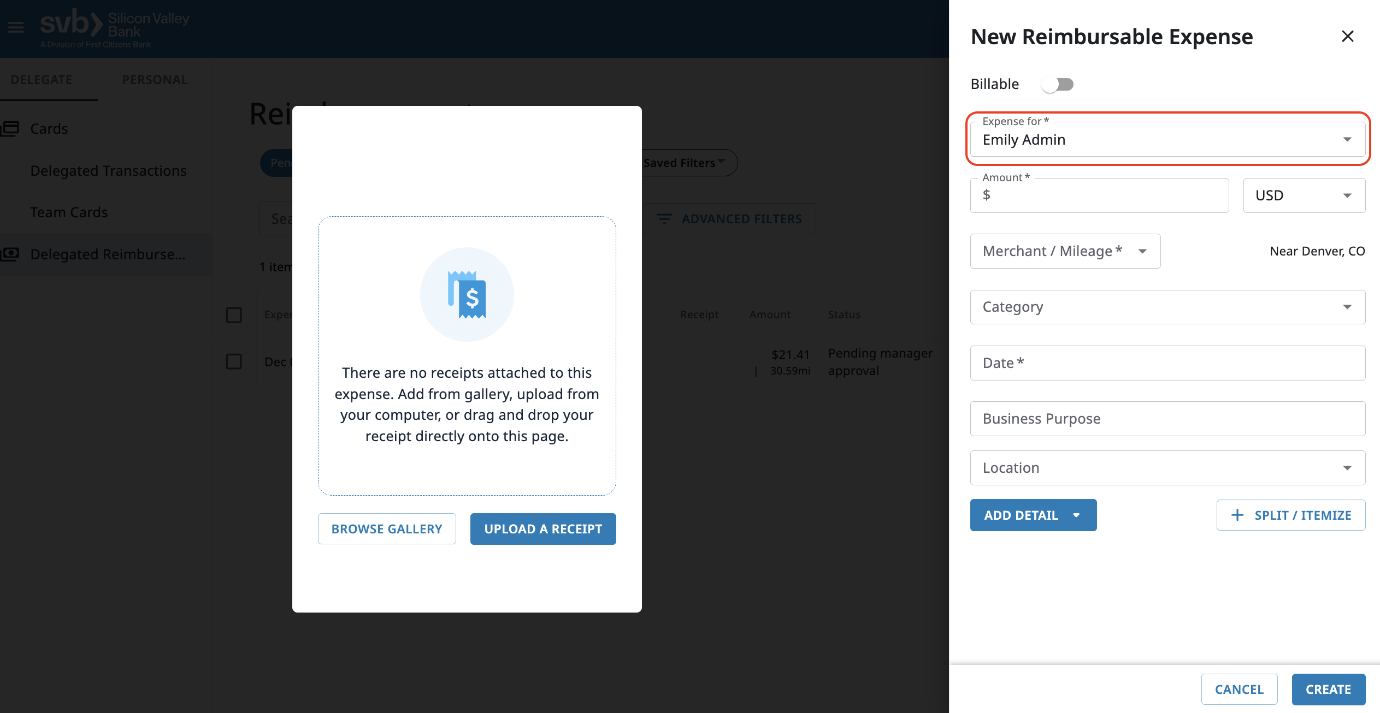
Task: Check the select-all header checkbox
Action: 234,315
